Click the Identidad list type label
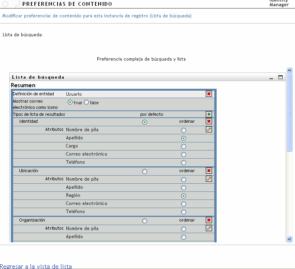Screen dimensions: 295x269 [x=29, y=121]
